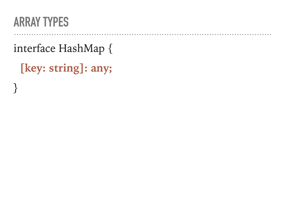Click the dotted divider line under the title
The height and width of the screenshot is (214, 285).
(142, 34)
